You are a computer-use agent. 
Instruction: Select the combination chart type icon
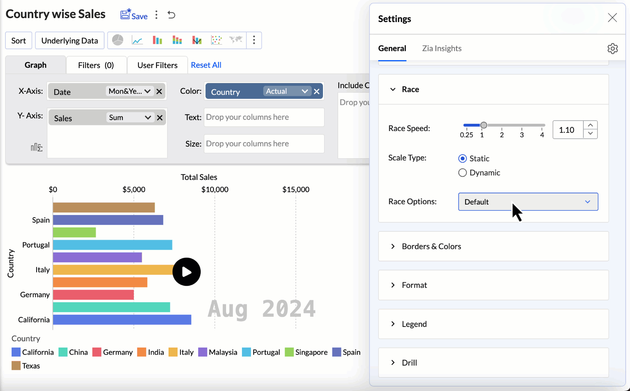[196, 40]
